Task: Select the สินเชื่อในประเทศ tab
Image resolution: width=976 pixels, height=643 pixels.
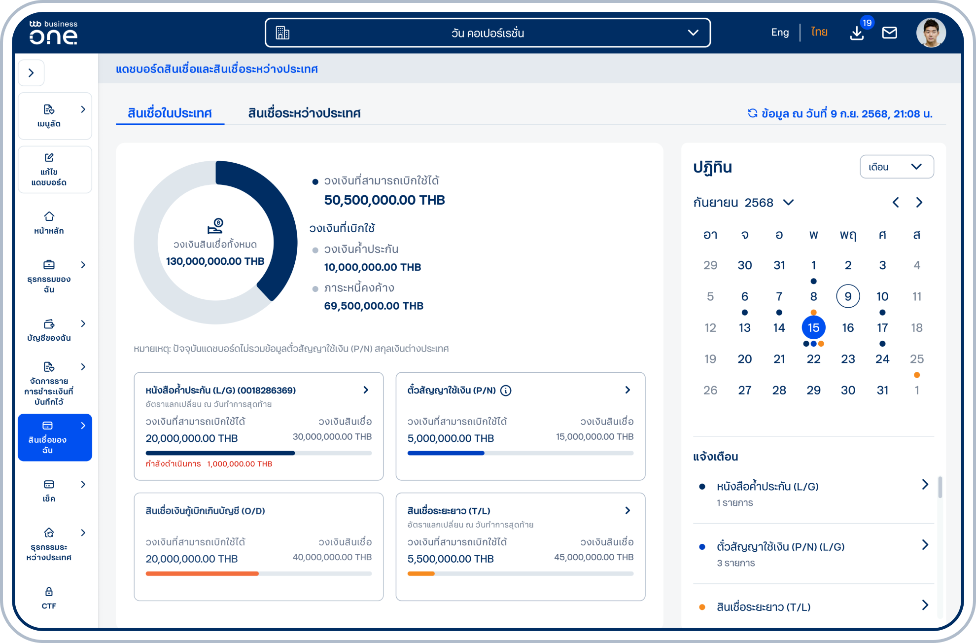Action: click(170, 113)
